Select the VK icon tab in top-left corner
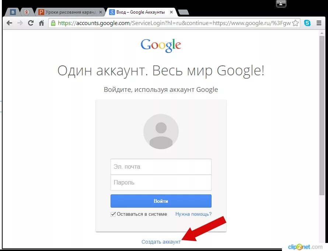 pos(13,11)
